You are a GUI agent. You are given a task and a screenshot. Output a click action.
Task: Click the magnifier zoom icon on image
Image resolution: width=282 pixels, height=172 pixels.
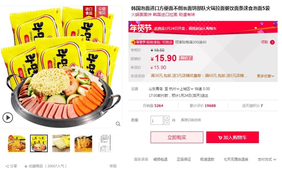[118, 124]
